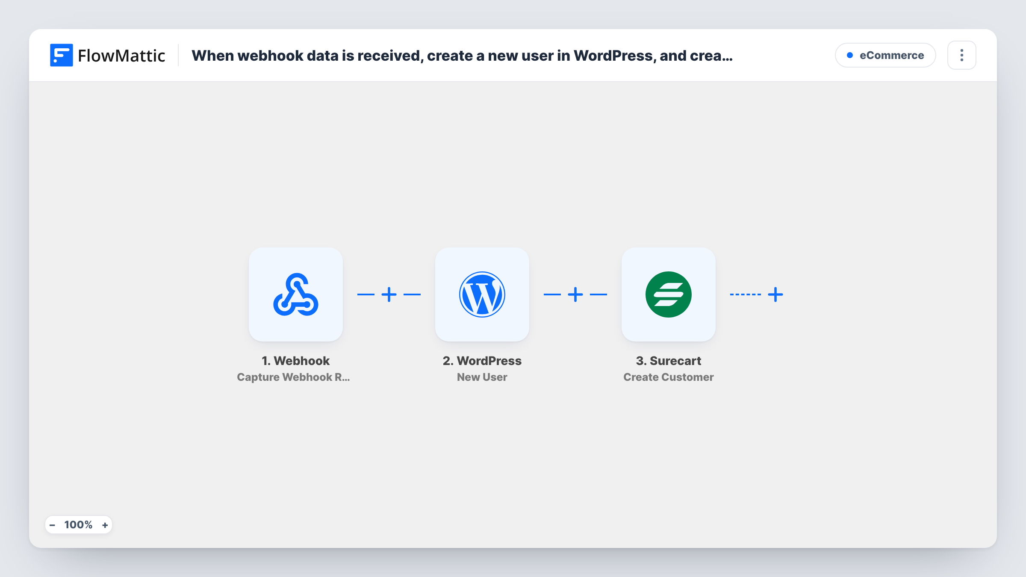This screenshot has height=577, width=1026.
Task: Select the '3. Surecart' label
Action: (x=669, y=361)
